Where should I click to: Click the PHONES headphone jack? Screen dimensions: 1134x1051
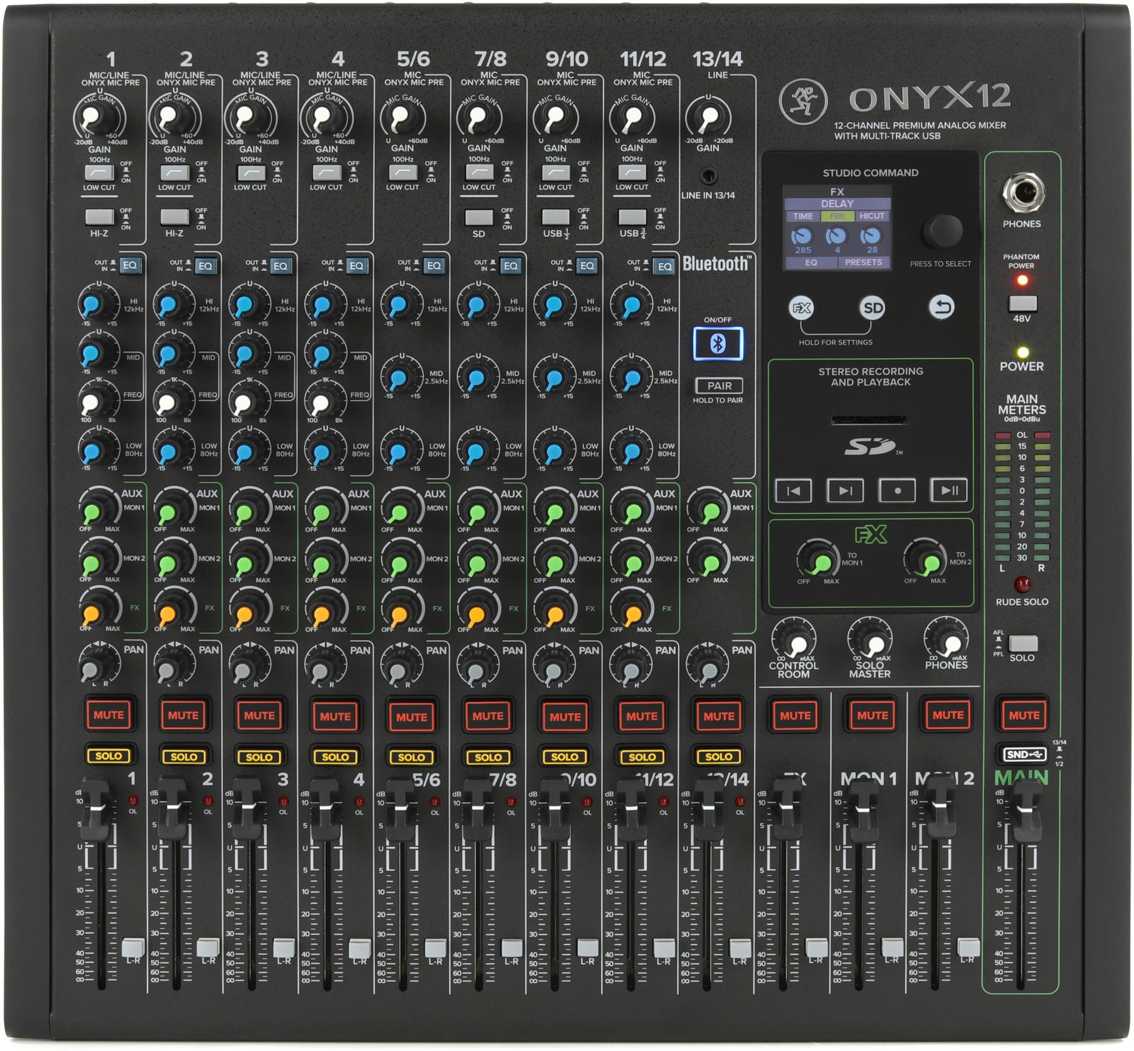tap(1022, 193)
